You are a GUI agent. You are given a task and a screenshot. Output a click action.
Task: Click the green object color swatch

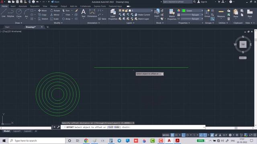[x=184, y=11]
